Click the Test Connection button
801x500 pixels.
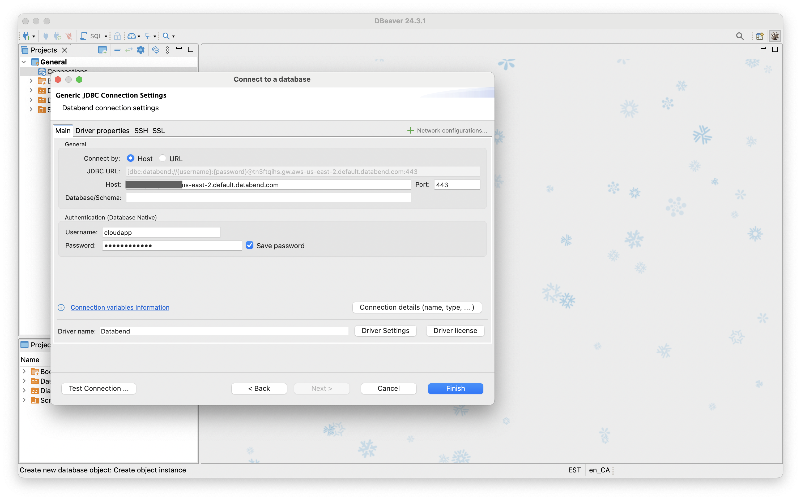[99, 388]
